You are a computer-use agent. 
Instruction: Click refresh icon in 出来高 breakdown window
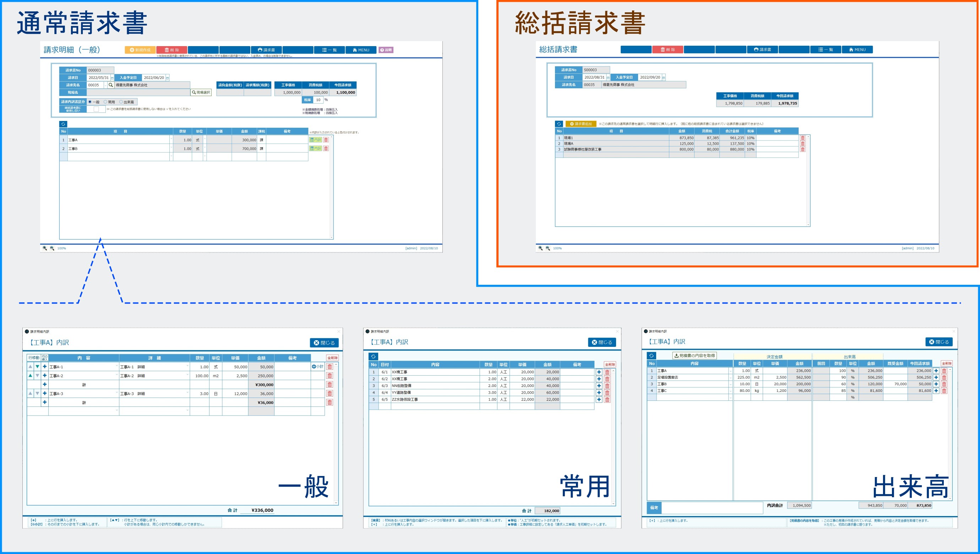pos(652,356)
